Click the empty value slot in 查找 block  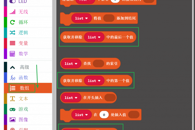coord(98,63)
